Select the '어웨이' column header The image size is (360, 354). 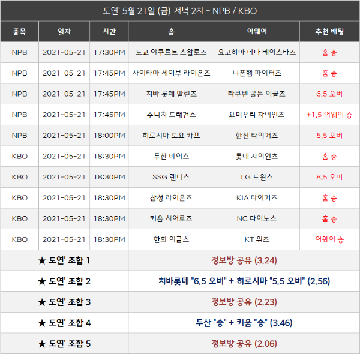[x=257, y=31]
